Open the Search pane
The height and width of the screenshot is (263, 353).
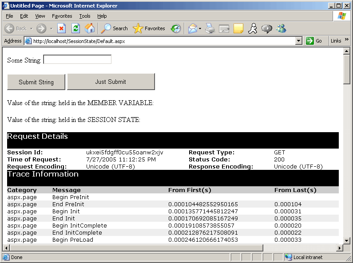(x=114, y=28)
